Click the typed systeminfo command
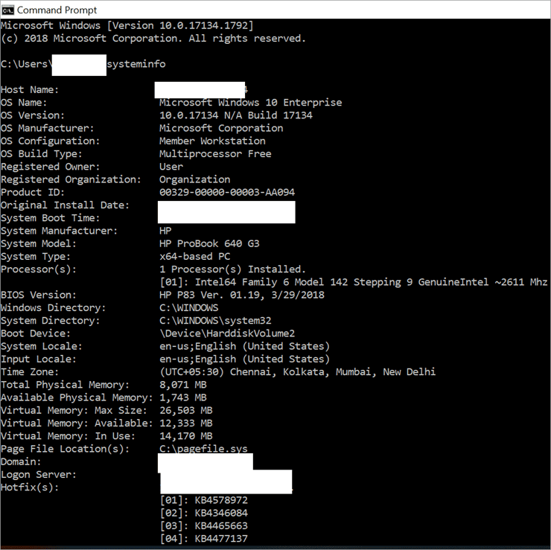This screenshot has width=551, height=550. [136, 64]
